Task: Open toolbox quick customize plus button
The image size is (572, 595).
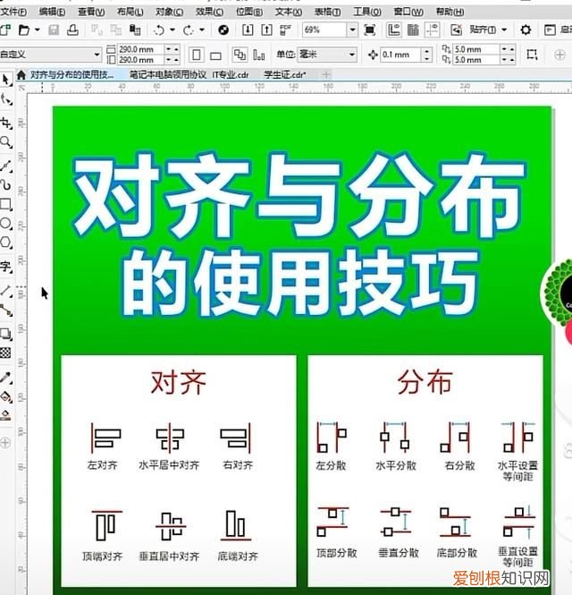Action: 5,443
